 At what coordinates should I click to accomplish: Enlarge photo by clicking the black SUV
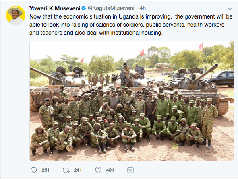(221, 79)
